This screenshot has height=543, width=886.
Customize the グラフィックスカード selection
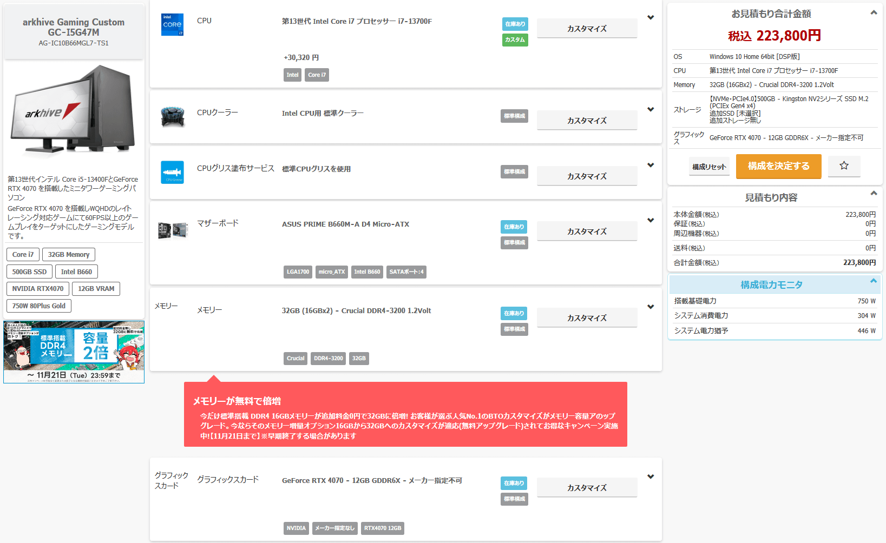587,488
